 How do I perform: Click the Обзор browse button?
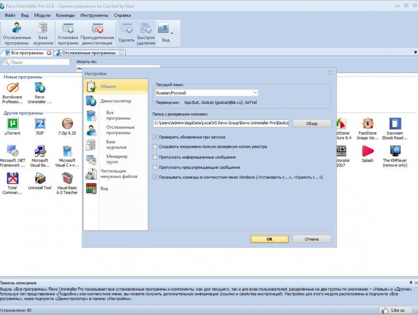312,123
